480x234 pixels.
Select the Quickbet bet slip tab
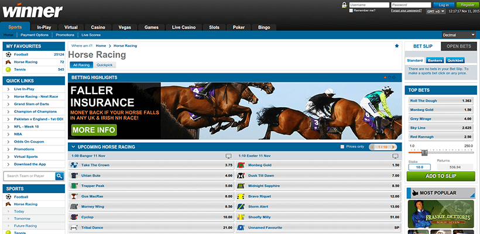455,61
